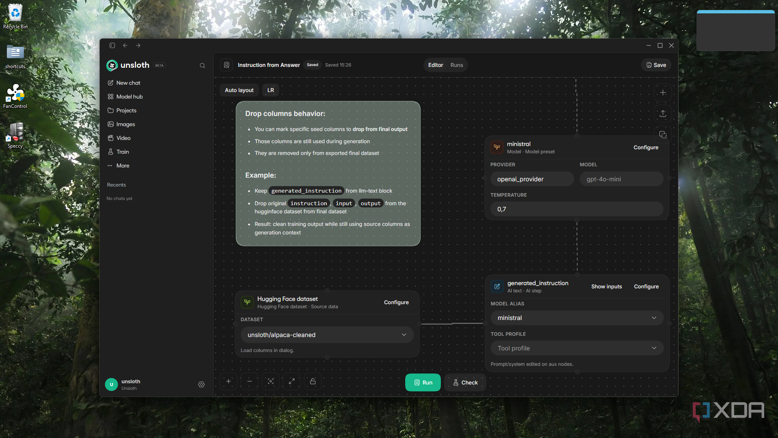The image size is (778, 438).
Task: Open the shortcuts desktop icon
Action: click(x=15, y=57)
